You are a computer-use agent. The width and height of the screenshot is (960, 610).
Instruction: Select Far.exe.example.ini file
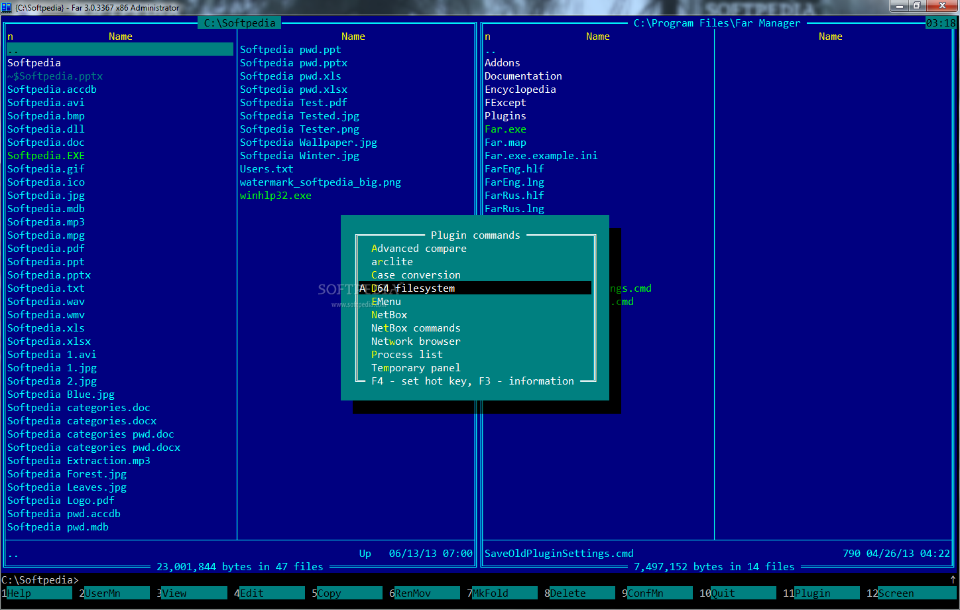541,156
